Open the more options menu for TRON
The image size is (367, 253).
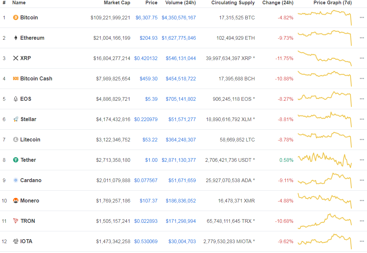pos(362,221)
